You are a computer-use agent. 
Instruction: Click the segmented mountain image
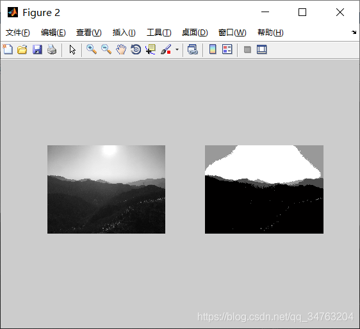(x=265, y=189)
